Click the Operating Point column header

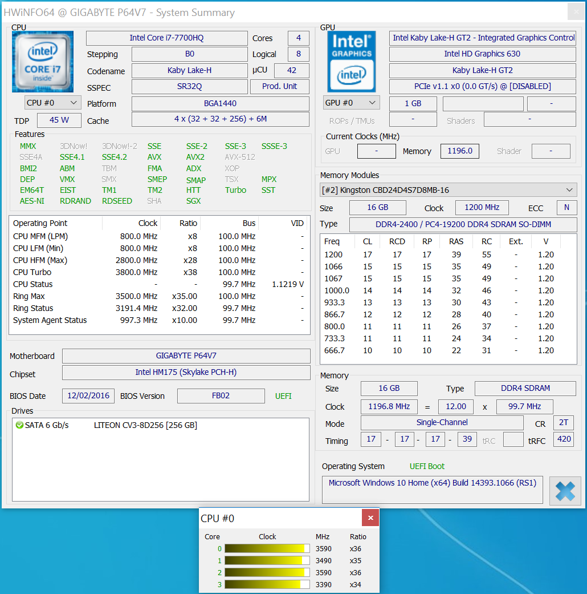click(x=56, y=223)
